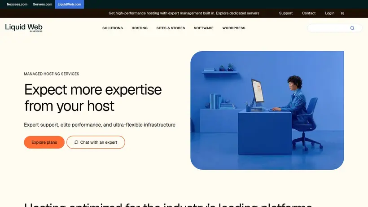Viewport: 368px width, 207px height.
Task: Open the Sites & Stores menu
Action: click(x=171, y=28)
